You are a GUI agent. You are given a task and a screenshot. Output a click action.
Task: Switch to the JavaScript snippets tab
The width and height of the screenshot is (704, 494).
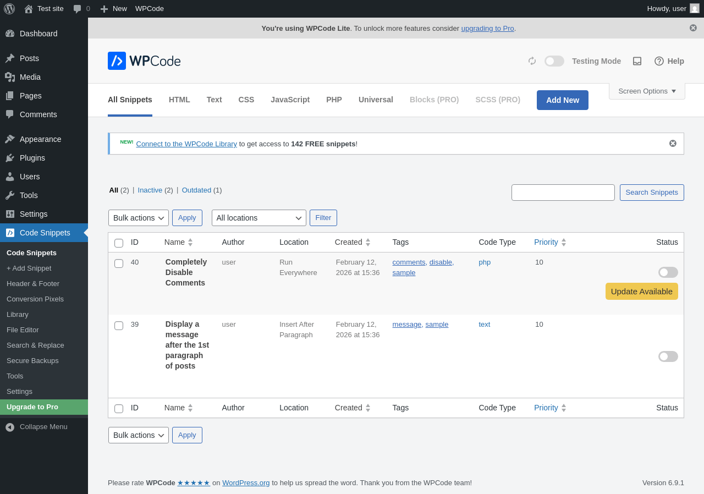290,100
